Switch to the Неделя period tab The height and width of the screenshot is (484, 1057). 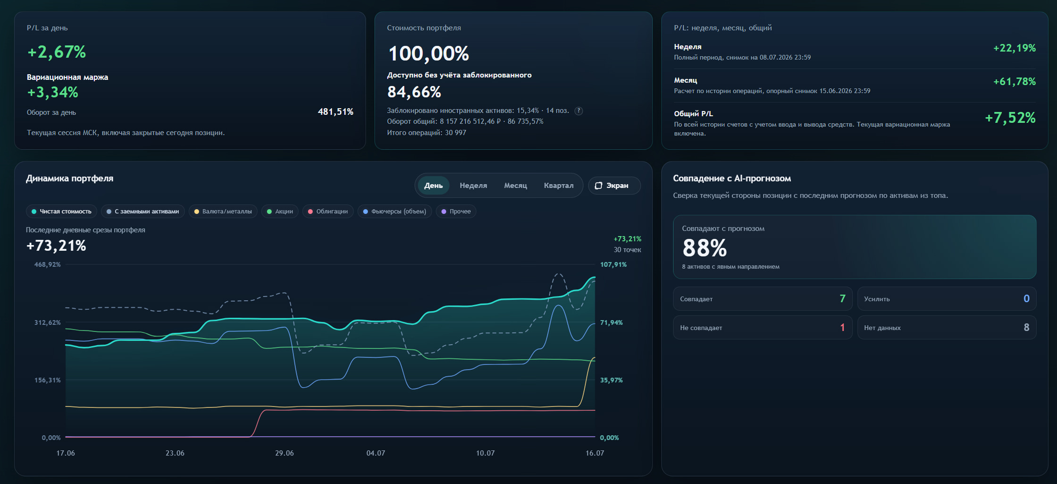tap(473, 186)
